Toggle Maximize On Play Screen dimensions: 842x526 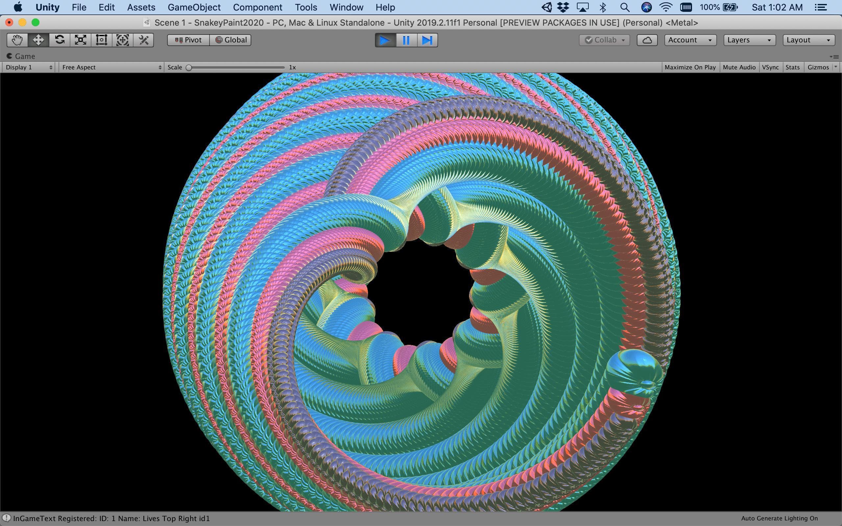click(x=690, y=67)
